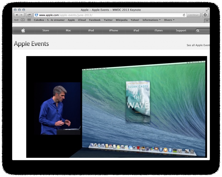This screenshot has width=222, height=177.
Task: Enter full screen with the window's expand arrows
Action: click(x=207, y=10)
